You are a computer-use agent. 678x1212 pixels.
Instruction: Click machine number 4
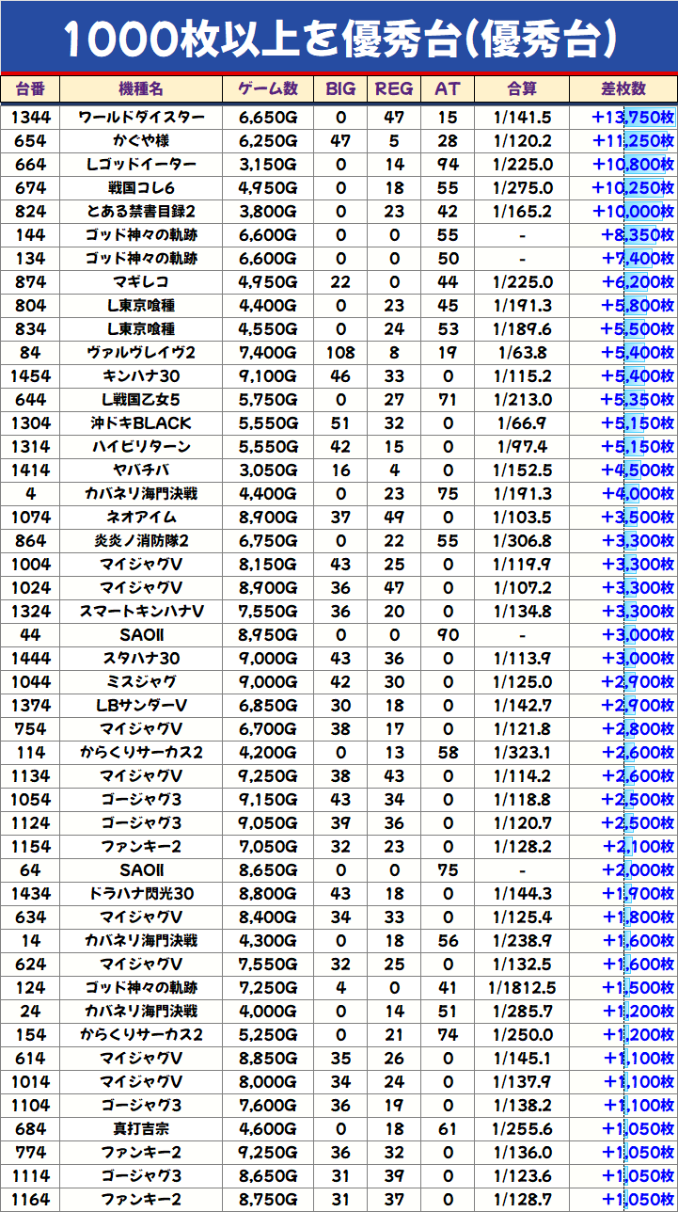pyautogui.click(x=30, y=494)
